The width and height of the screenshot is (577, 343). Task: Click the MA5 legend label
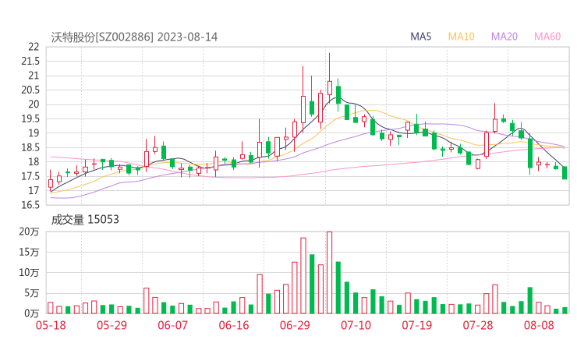click(x=420, y=37)
